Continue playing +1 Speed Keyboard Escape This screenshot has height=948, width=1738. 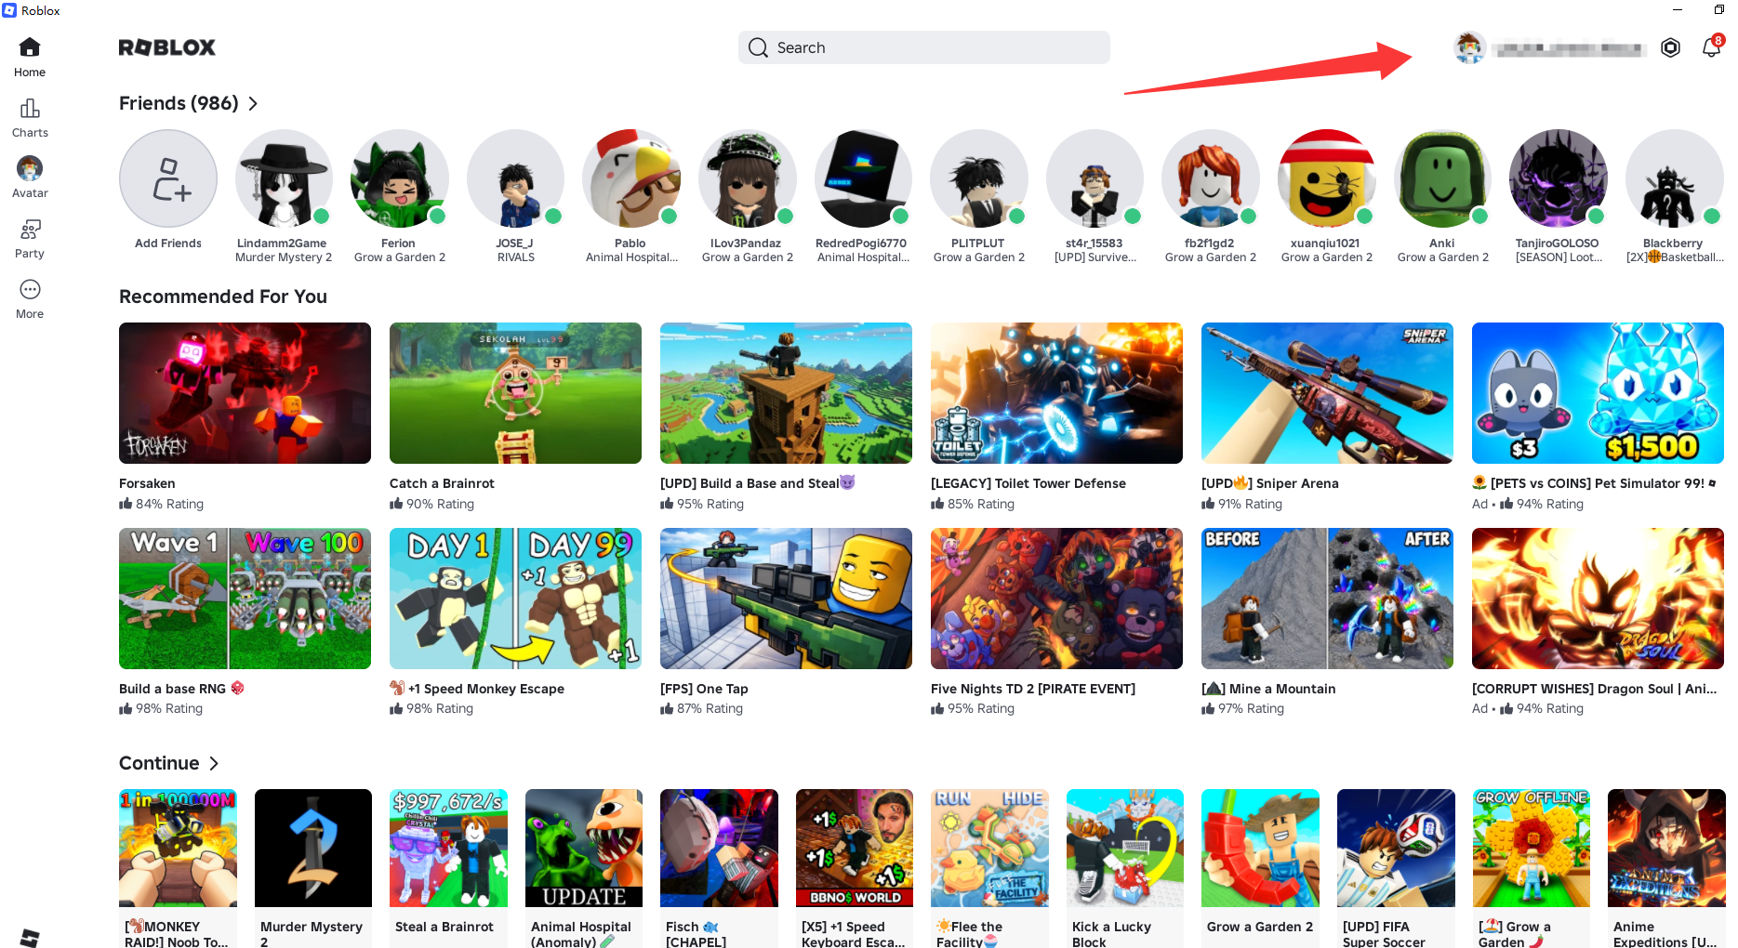855,848
